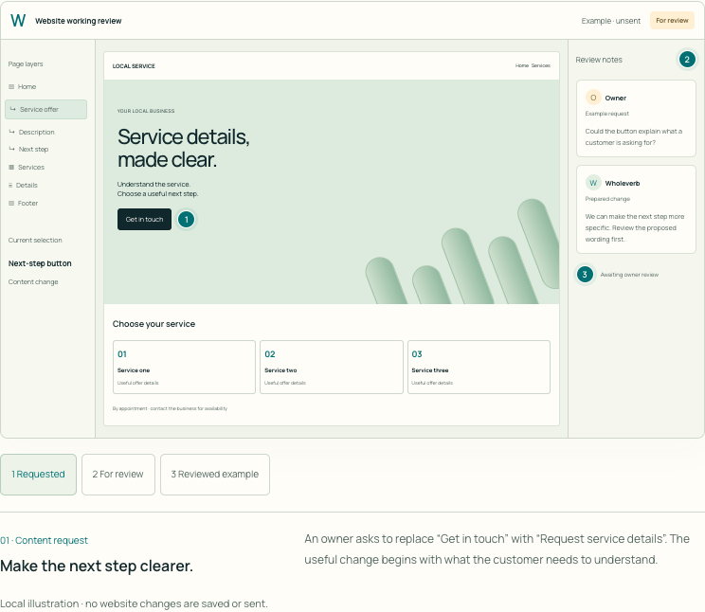705x612 pixels.
Task: Click the 'Current selection' label
Action: click(35, 240)
